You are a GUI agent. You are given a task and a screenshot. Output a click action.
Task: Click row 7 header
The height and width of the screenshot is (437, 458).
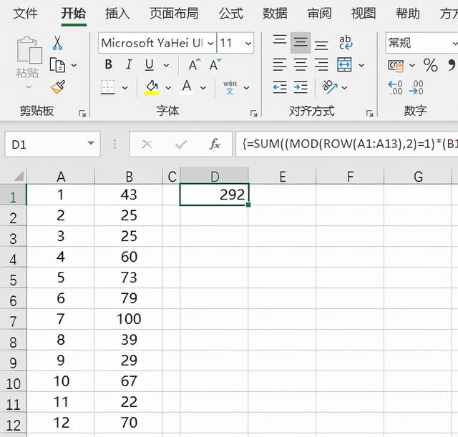tap(13, 321)
